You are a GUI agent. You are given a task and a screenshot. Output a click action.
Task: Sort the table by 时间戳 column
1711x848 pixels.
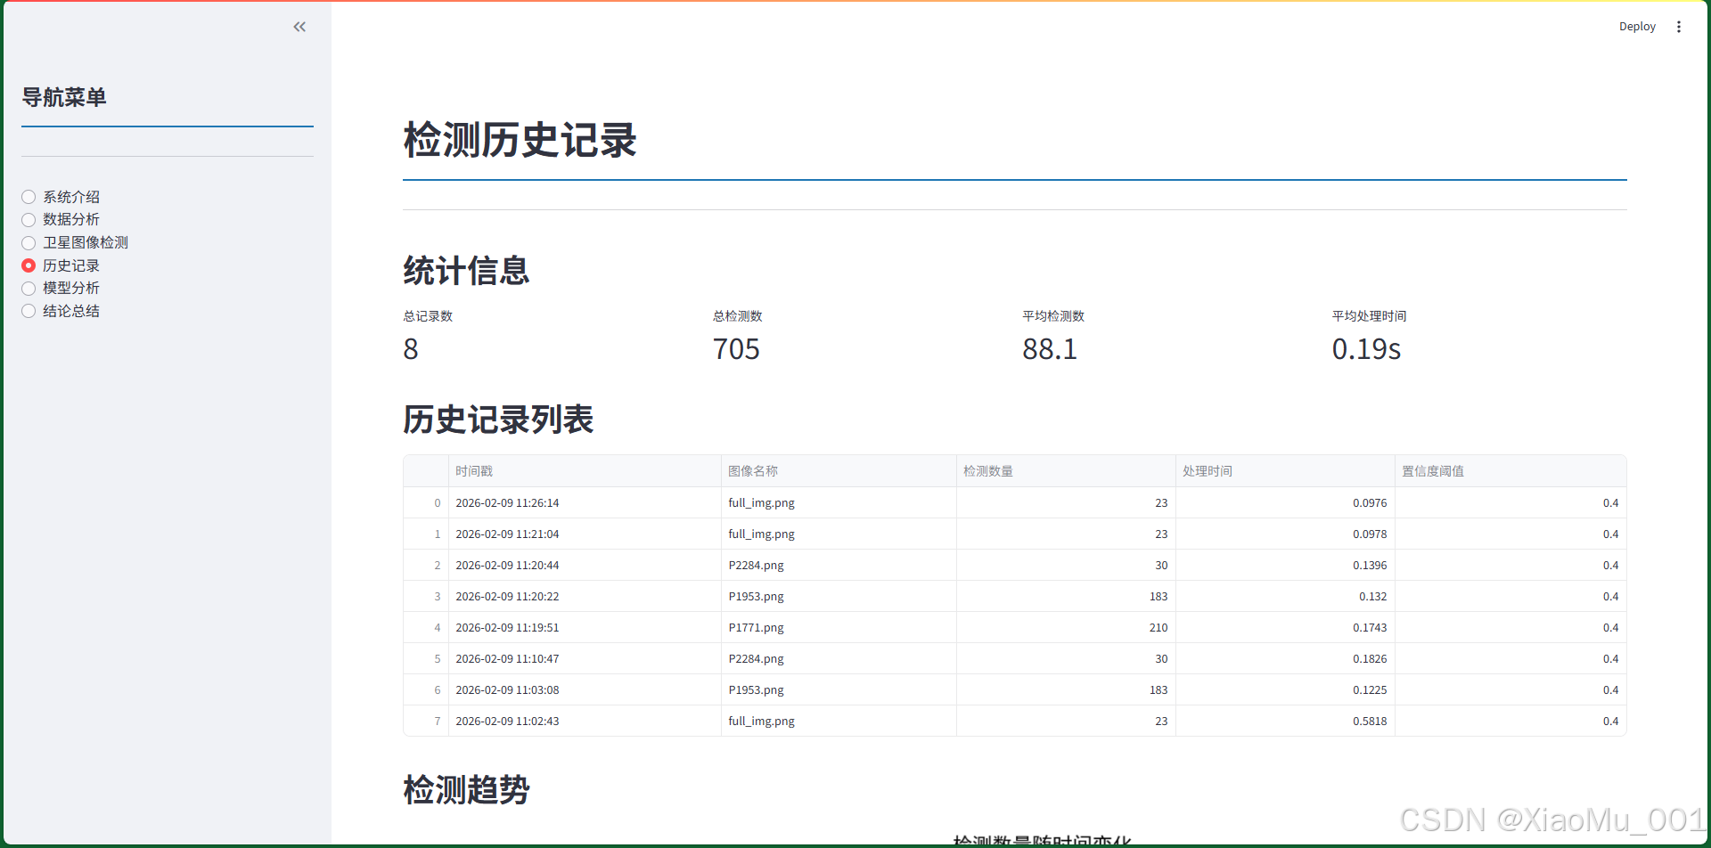tap(474, 470)
